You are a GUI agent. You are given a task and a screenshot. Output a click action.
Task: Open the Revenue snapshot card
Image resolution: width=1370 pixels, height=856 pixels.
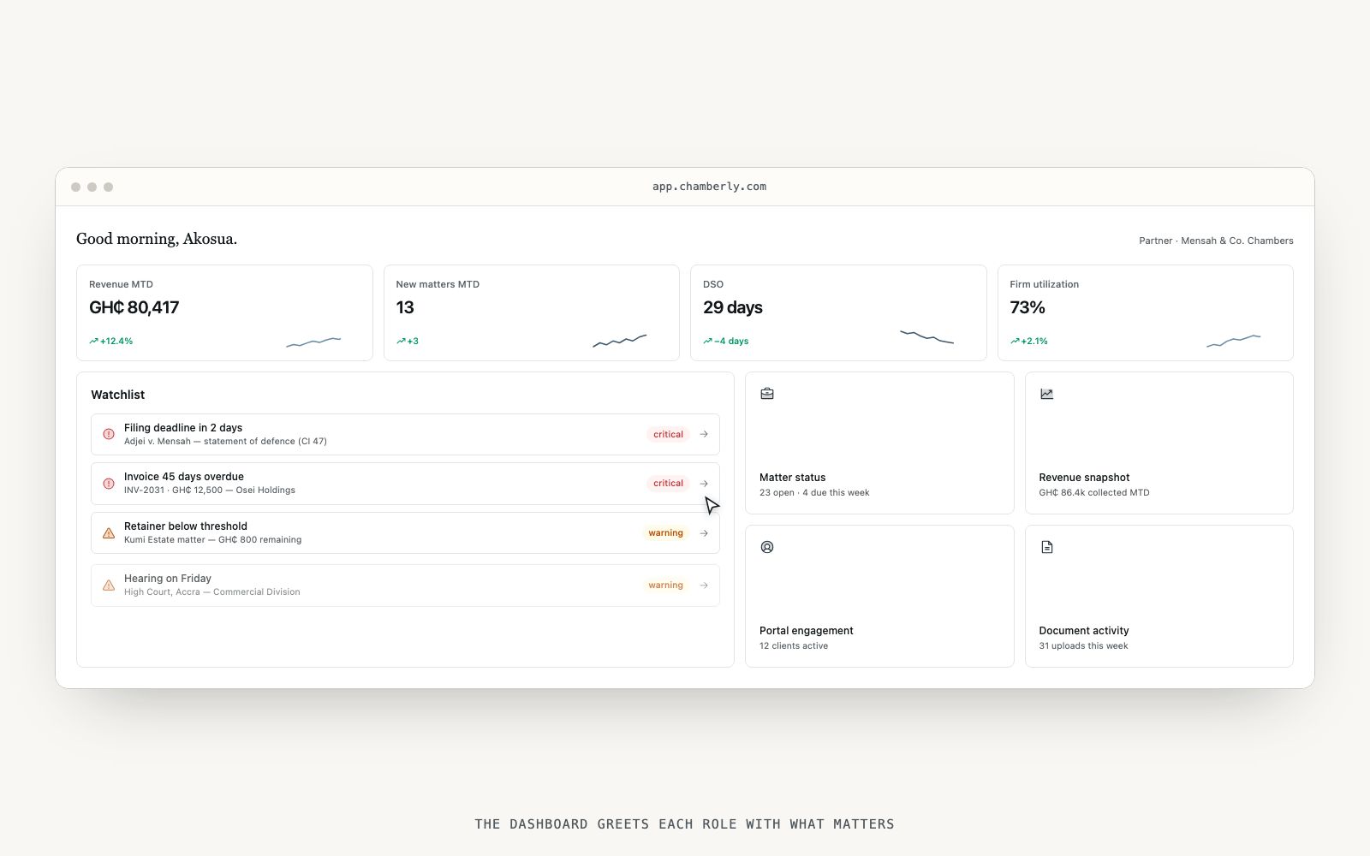point(1159,443)
